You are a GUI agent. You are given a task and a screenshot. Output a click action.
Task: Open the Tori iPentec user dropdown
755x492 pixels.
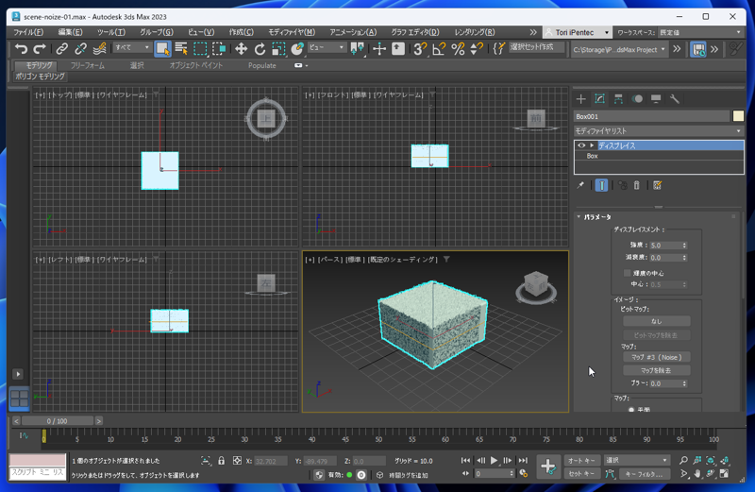[x=578, y=32]
